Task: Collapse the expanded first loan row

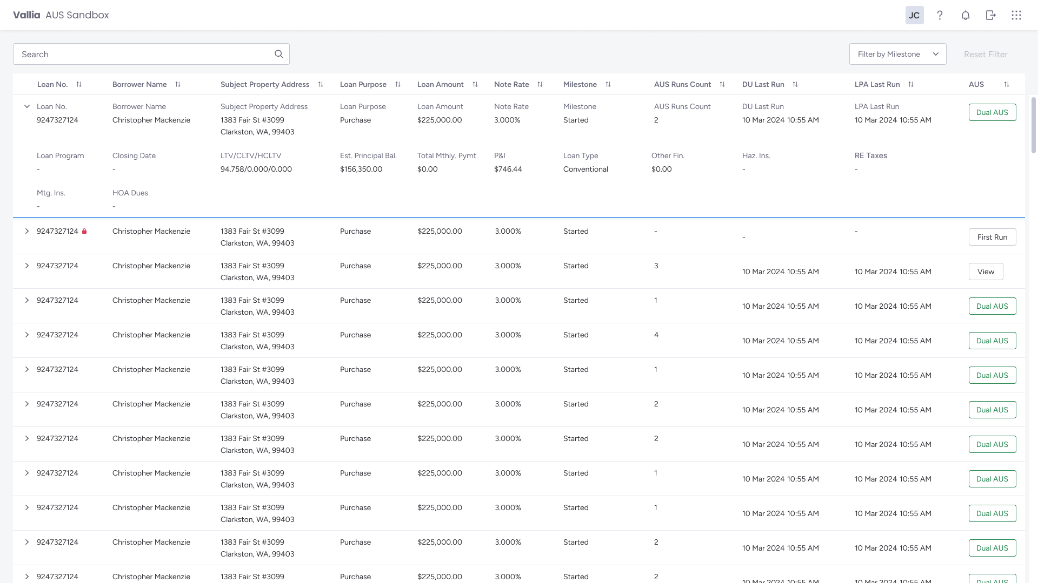Action: coord(27,106)
